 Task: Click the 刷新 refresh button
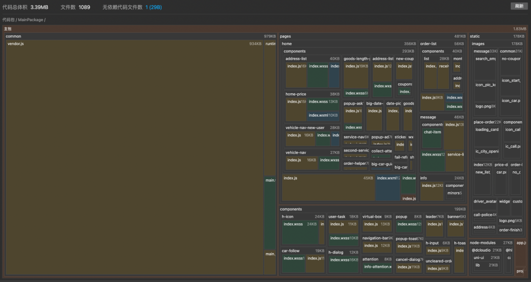click(519, 6)
